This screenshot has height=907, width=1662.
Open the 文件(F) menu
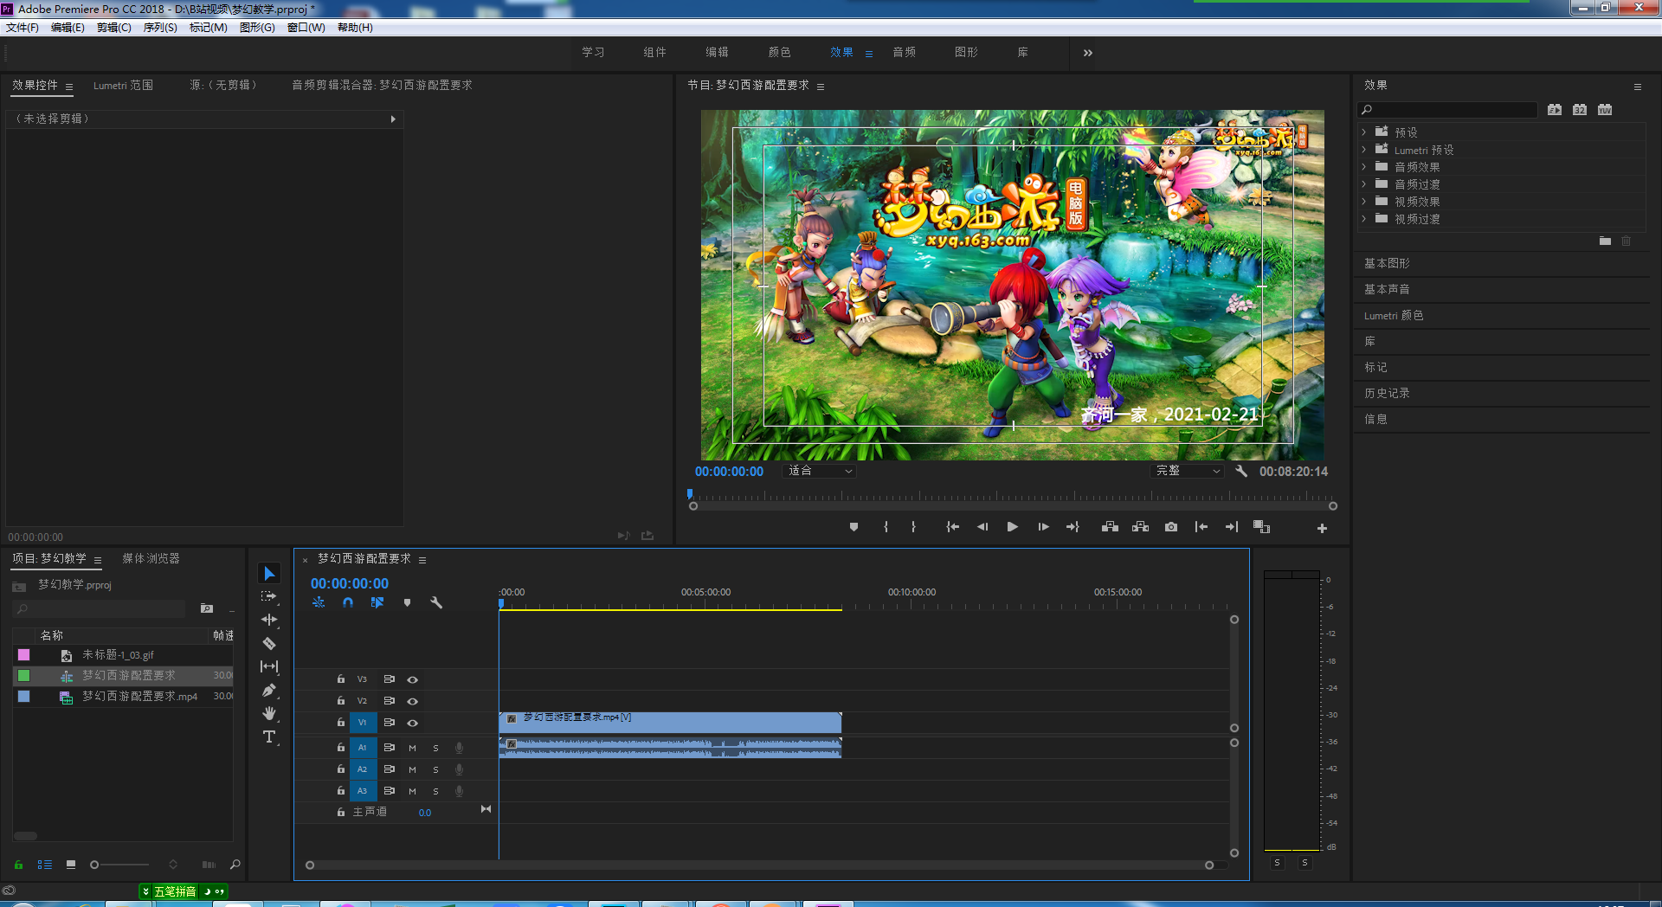click(23, 28)
